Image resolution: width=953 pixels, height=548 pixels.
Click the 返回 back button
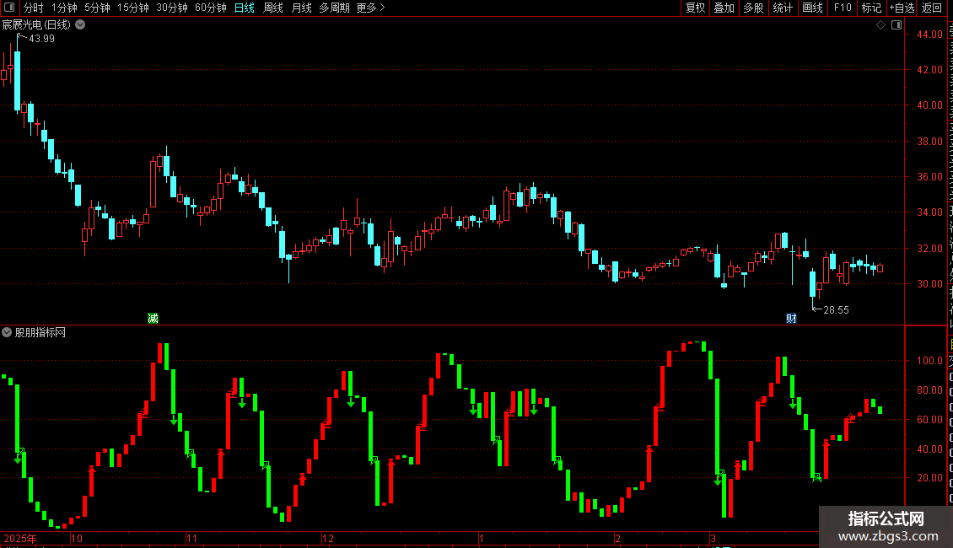tap(932, 8)
